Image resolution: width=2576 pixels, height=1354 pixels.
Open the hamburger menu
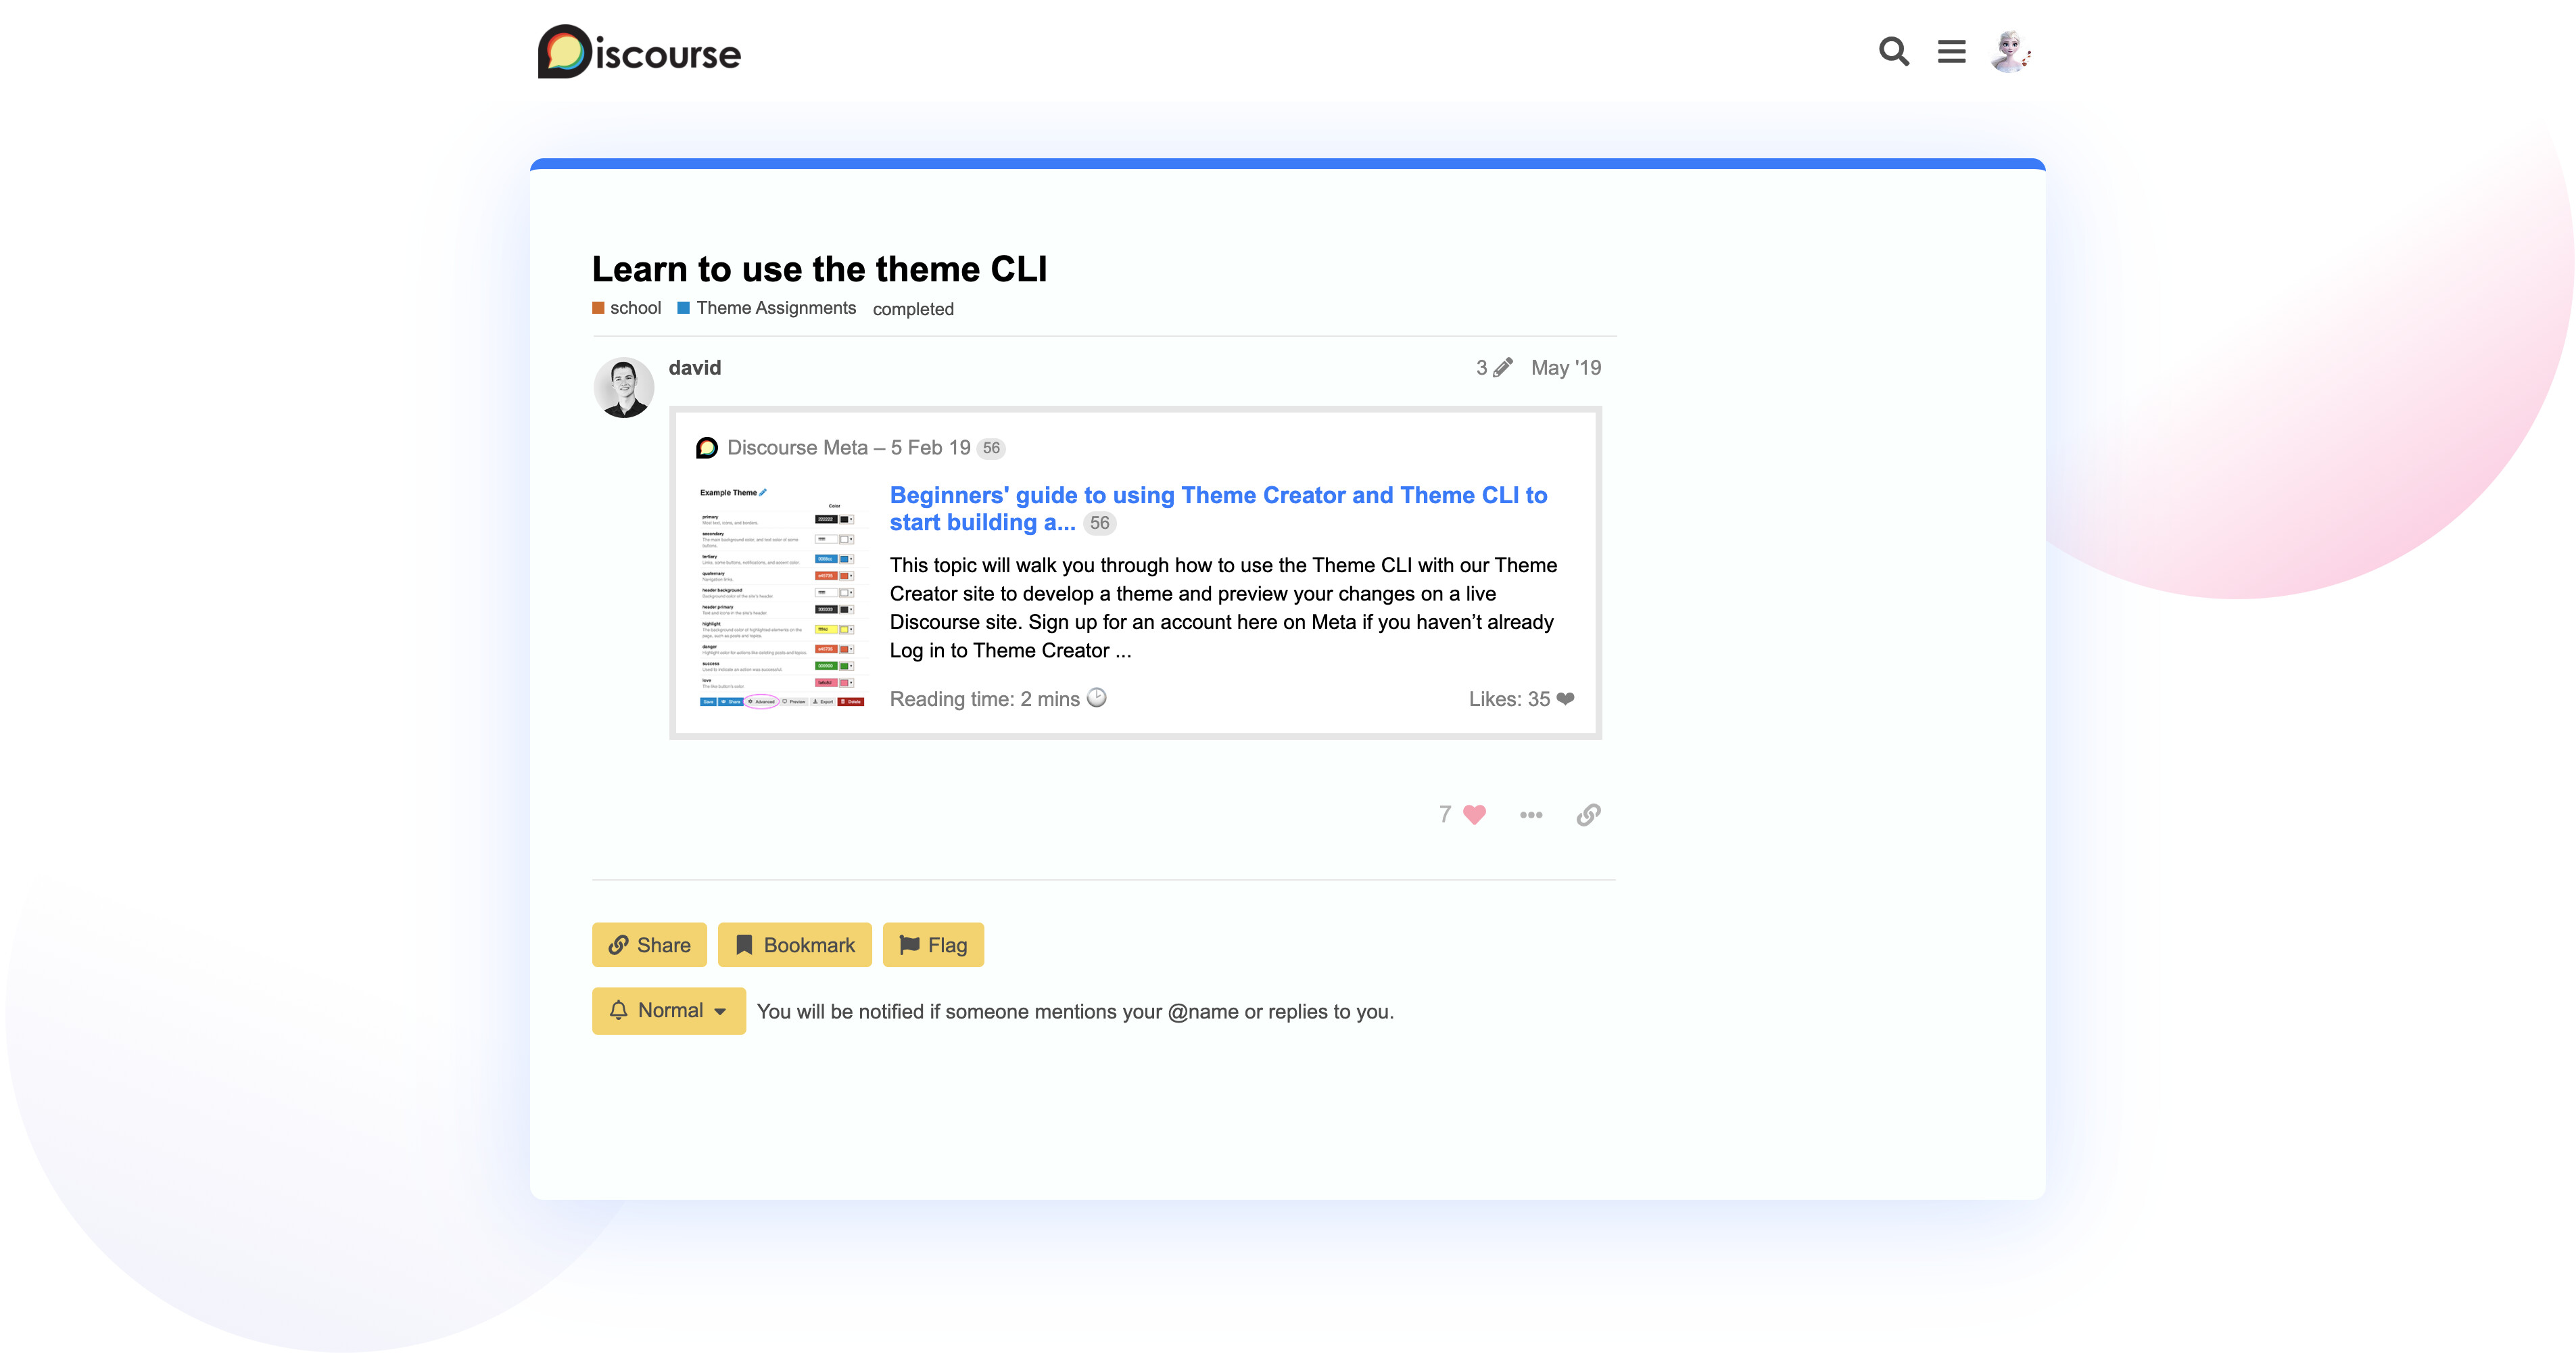coord(1951,51)
